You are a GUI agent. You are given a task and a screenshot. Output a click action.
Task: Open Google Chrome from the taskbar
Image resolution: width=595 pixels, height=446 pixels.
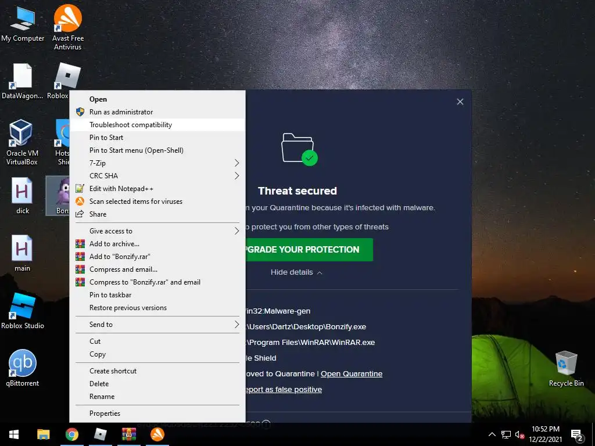pos(71,434)
